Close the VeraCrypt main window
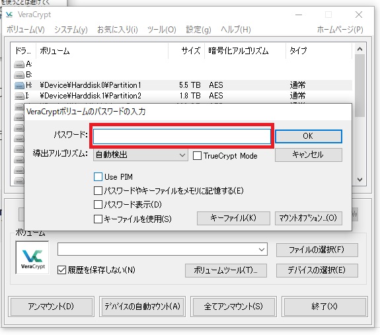 pos(359,15)
